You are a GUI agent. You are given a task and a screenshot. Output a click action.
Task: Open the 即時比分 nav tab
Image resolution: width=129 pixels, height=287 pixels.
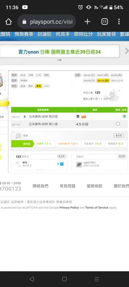pyautogui.click(x=83, y=34)
